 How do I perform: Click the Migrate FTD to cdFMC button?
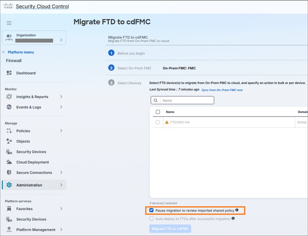(x=170, y=229)
